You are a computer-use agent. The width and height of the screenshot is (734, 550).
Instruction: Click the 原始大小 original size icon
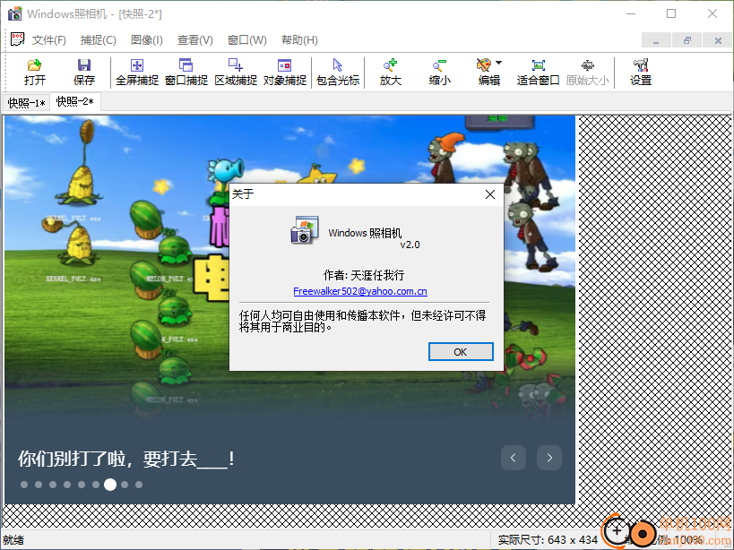[588, 72]
